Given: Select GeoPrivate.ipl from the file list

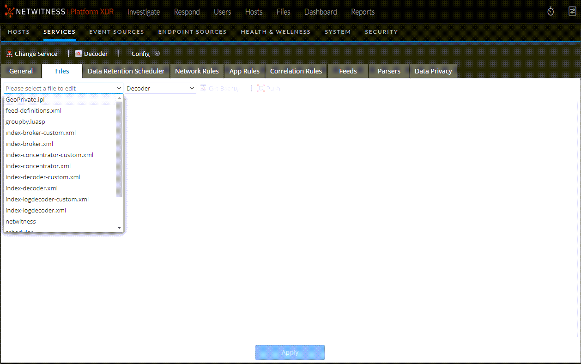Looking at the screenshot, I should point(25,99).
